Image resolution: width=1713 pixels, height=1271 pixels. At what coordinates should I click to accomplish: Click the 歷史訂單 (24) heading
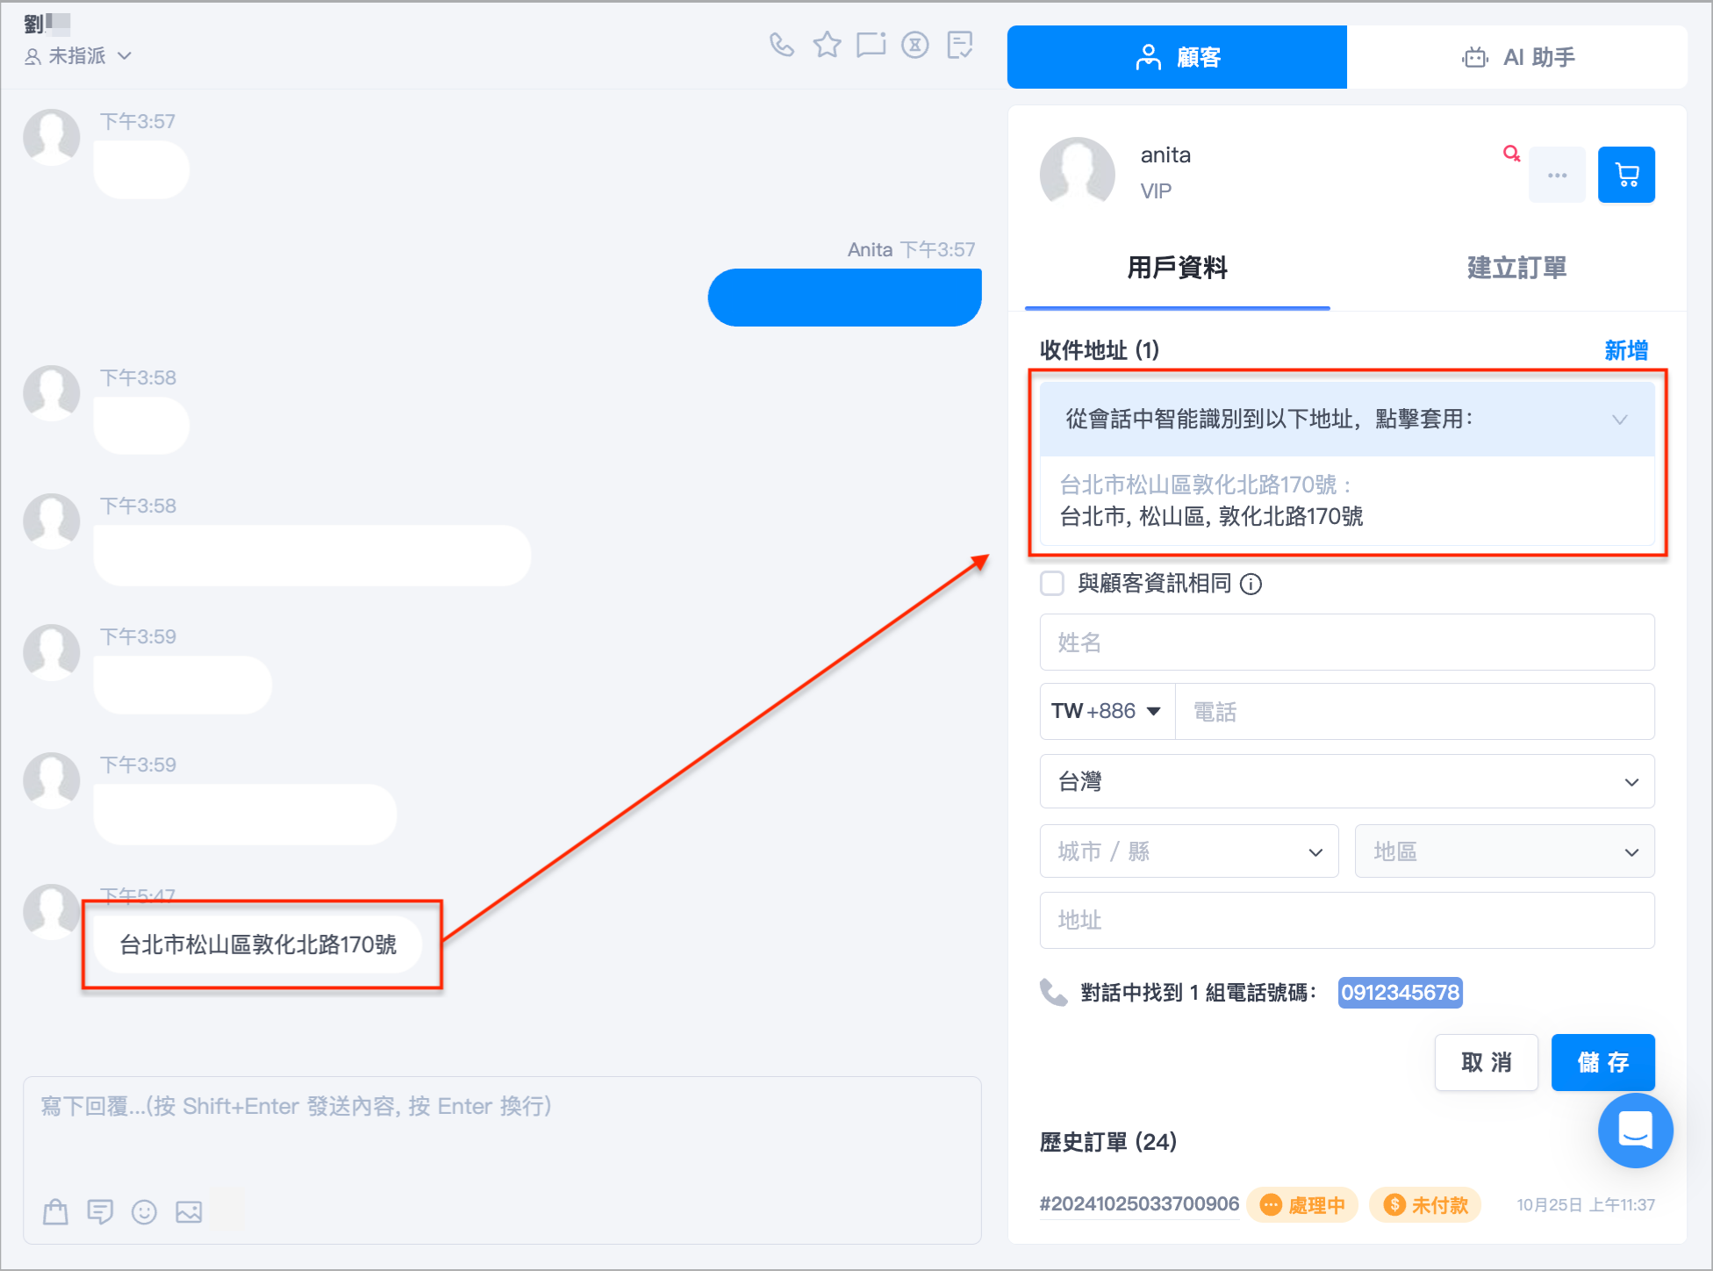[x=1107, y=1142]
